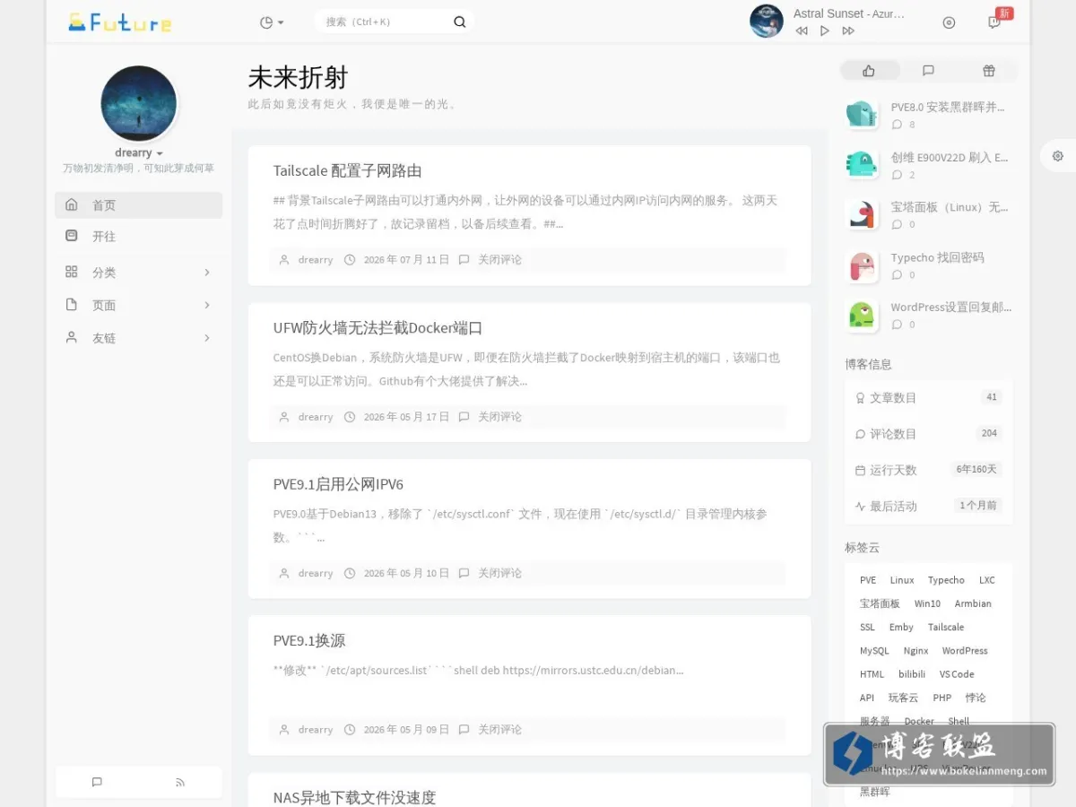Expand the 友链 chevron arrow
1076x807 pixels.
(x=207, y=338)
